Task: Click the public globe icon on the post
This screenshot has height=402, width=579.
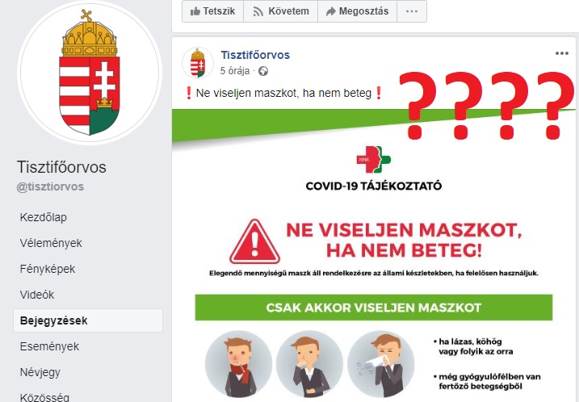Action: [x=263, y=71]
